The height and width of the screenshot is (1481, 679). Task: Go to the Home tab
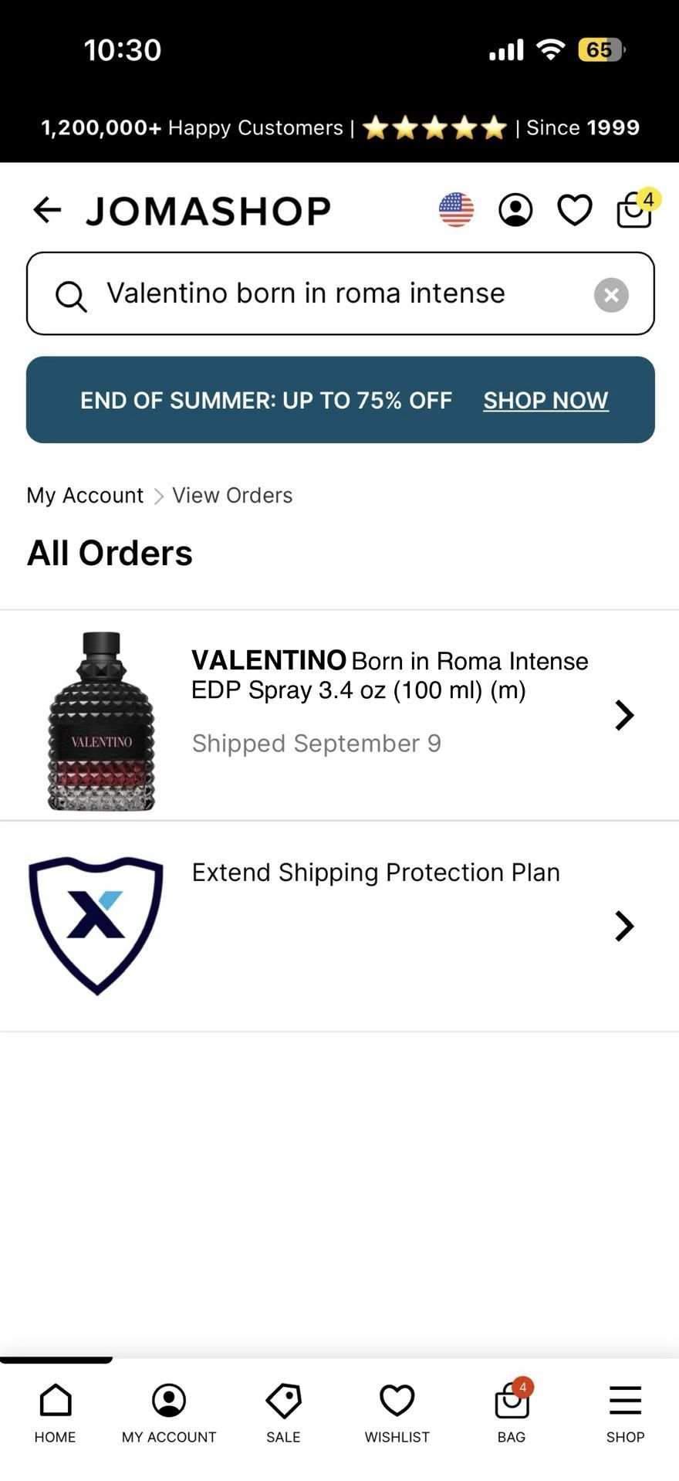point(55,1412)
